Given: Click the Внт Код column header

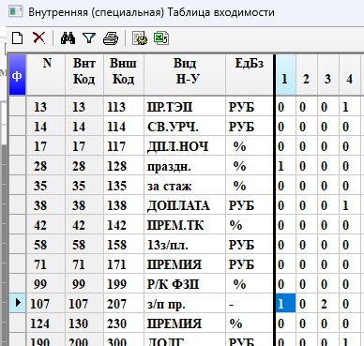Looking at the screenshot, I should 84,75.
